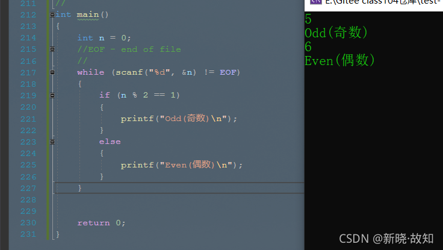Click line number 230 in the gutter
This screenshot has height=250, width=443.
(28, 223)
